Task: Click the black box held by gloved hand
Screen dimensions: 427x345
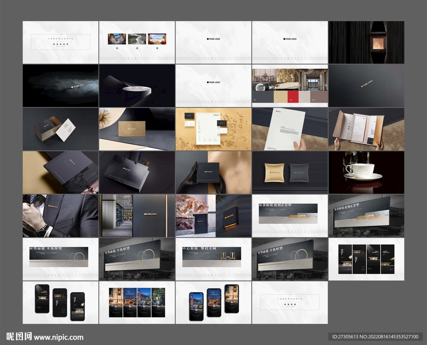Action: 208,172
